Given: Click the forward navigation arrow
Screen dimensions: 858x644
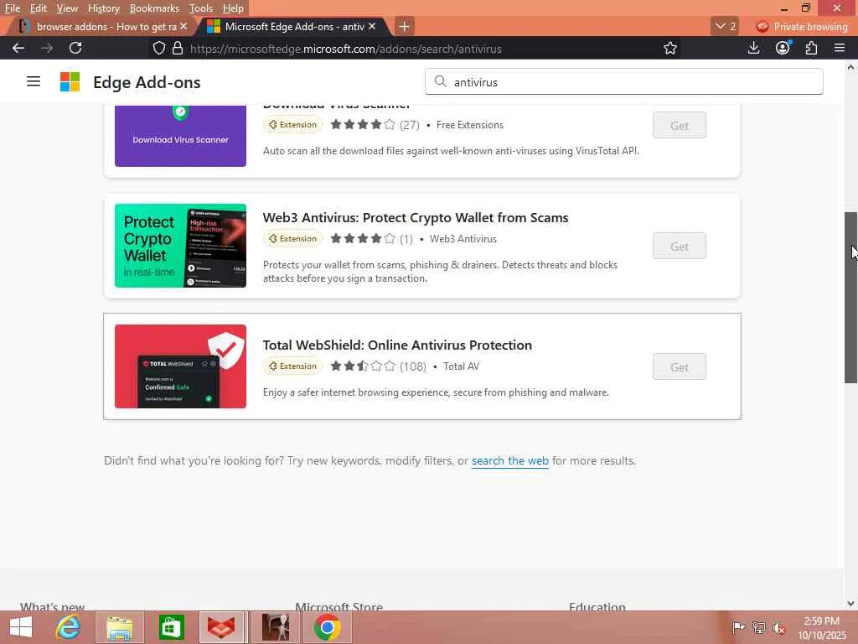Looking at the screenshot, I should 47,48.
